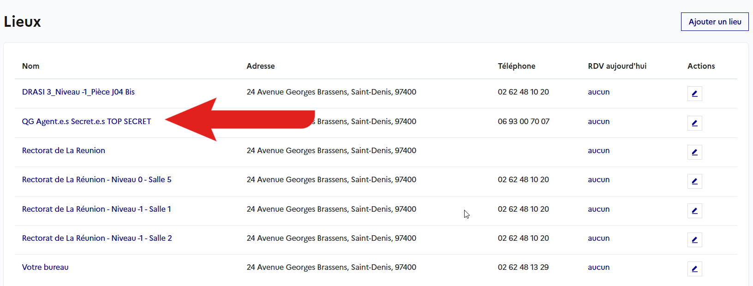Select phone 02 62 48 10 20 in DRASI row
The image size is (753, 286).
[523, 92]
